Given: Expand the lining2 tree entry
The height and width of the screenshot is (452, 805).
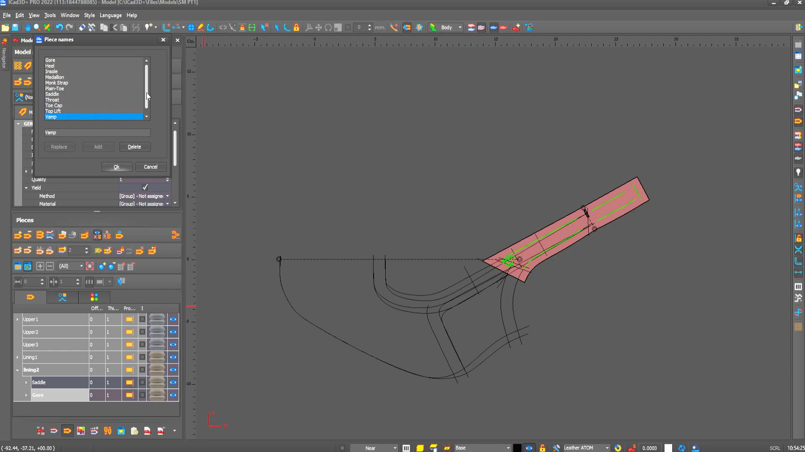Looking at the screenshot, I should pyautogui.click(x=17, y=370).
